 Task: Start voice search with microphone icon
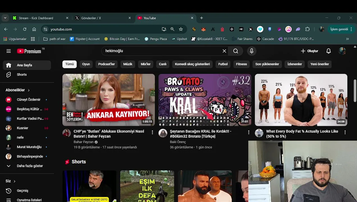251,51
